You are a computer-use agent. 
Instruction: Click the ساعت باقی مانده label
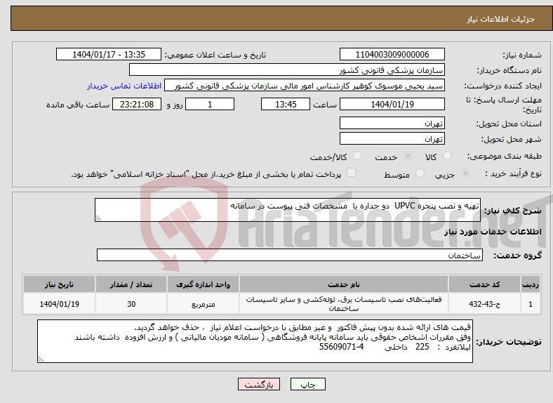(78, 105)
